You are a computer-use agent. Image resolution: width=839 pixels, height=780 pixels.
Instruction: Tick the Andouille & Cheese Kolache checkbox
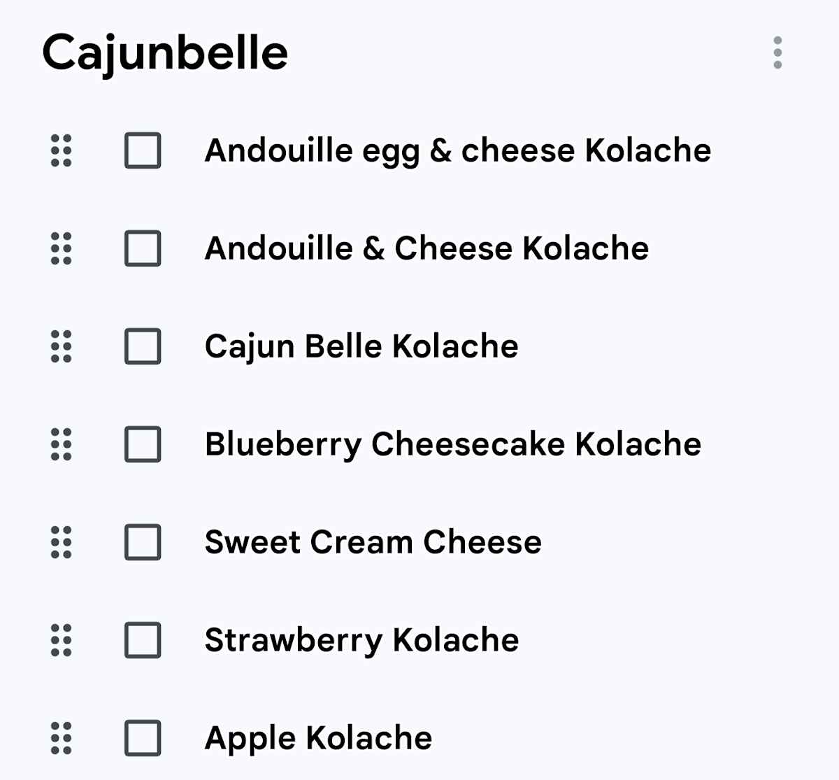143,248
